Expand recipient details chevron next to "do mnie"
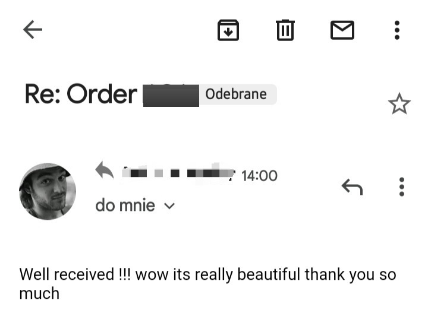Image resolution: width=428 pixels, height=316 pixels. (169, 207)
